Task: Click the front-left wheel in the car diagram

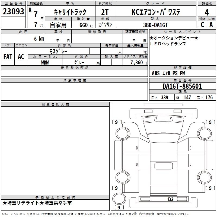Action: [122, 133]
